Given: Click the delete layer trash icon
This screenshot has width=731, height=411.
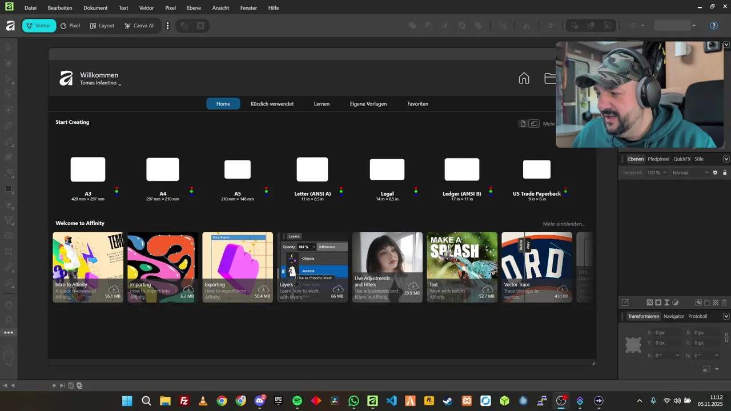Looking at the screenshot, I should (x=725, y=303).
